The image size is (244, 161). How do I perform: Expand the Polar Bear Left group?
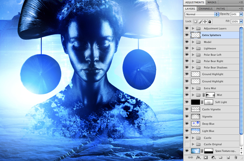[193, 55]
